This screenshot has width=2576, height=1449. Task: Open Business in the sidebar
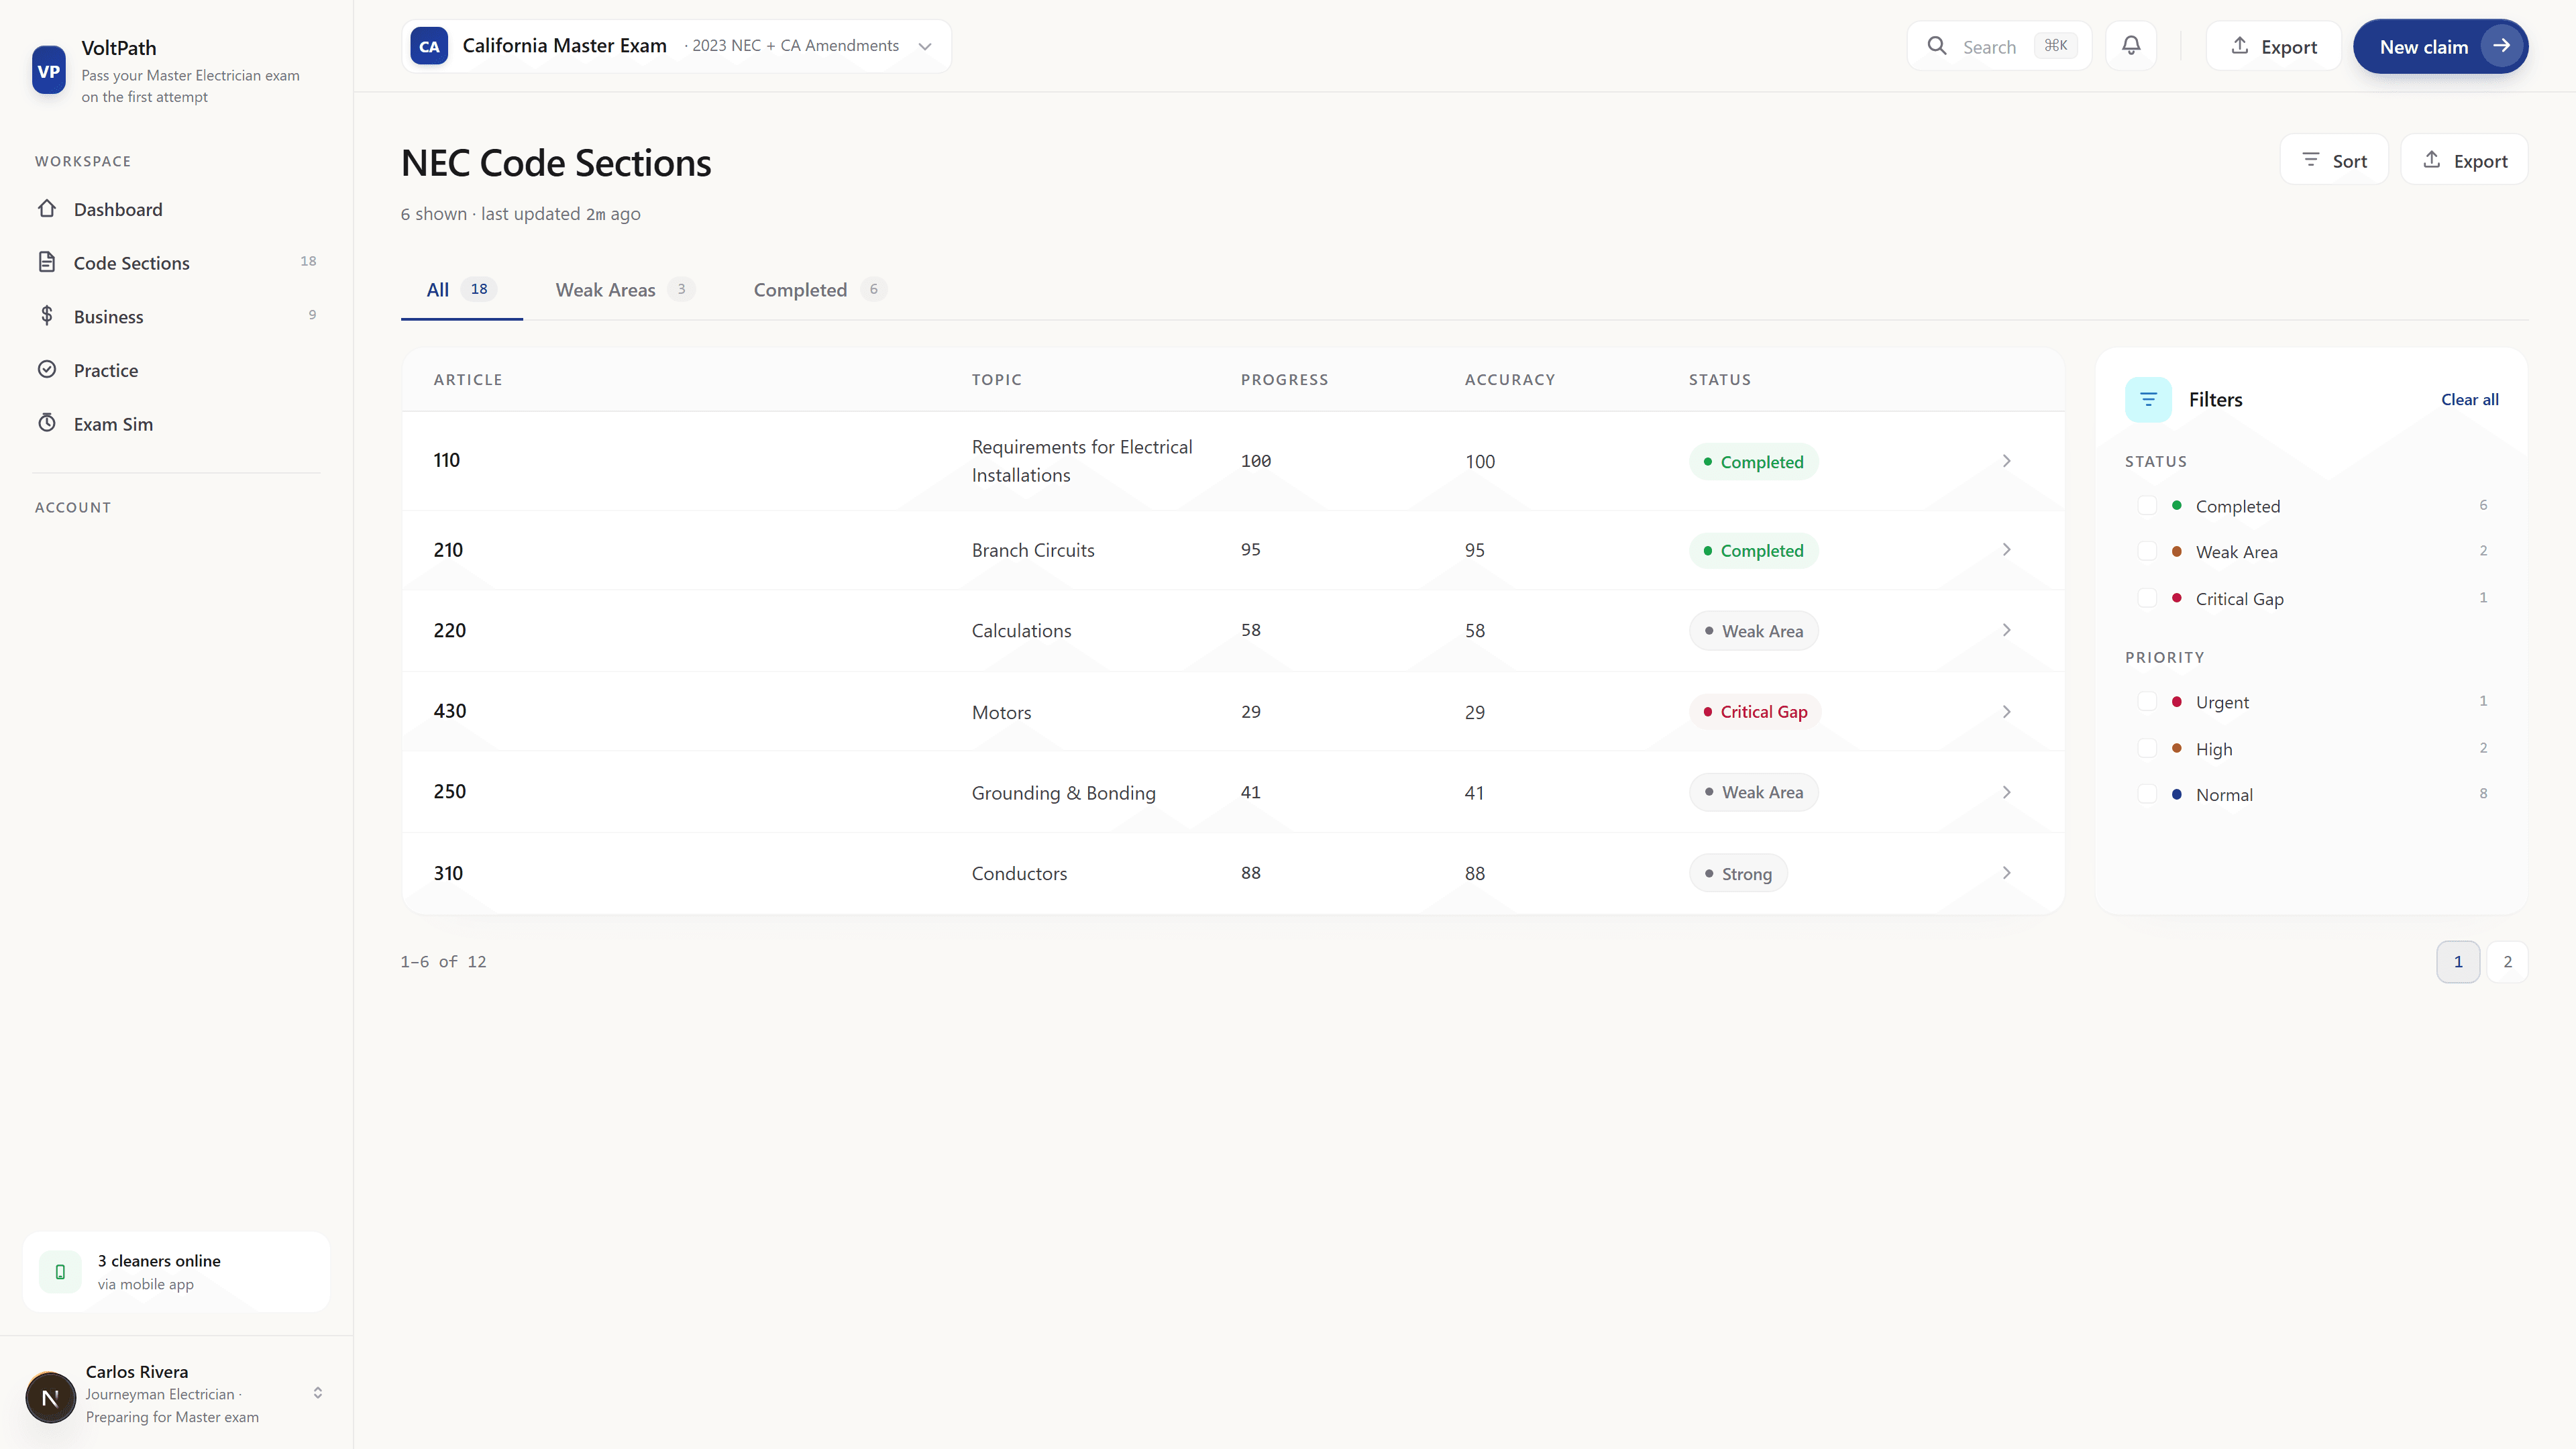point(176,316)
